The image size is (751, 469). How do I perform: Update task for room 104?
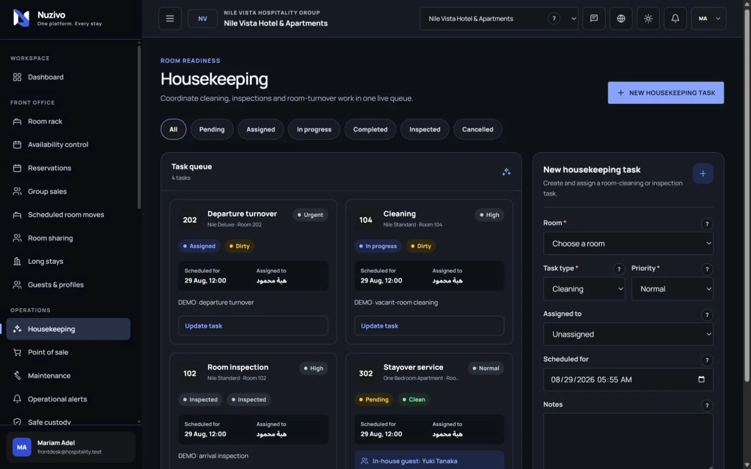coord(429,326)
